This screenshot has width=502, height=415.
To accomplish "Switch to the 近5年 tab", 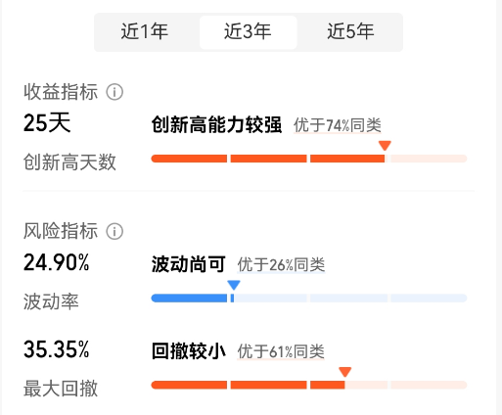I will tap(350, 32).
